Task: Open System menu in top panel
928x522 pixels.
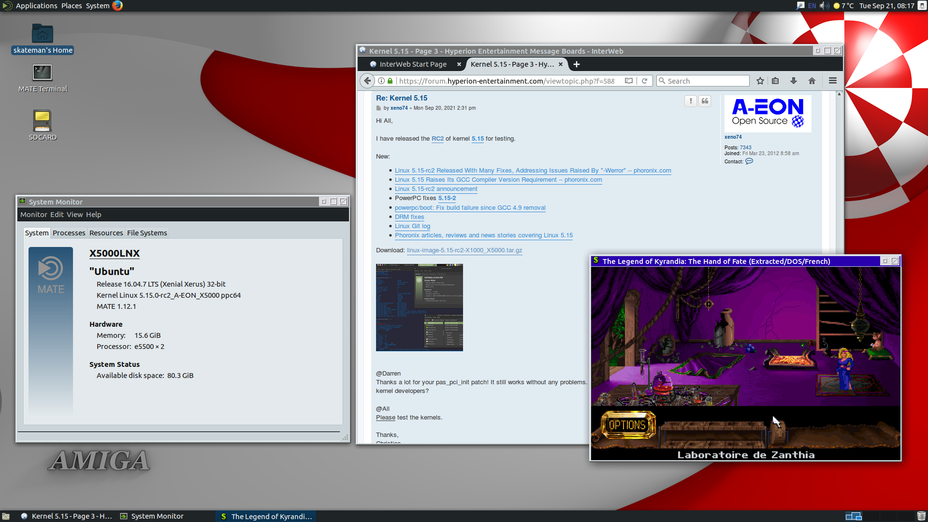Action: [x=98, y=6]
